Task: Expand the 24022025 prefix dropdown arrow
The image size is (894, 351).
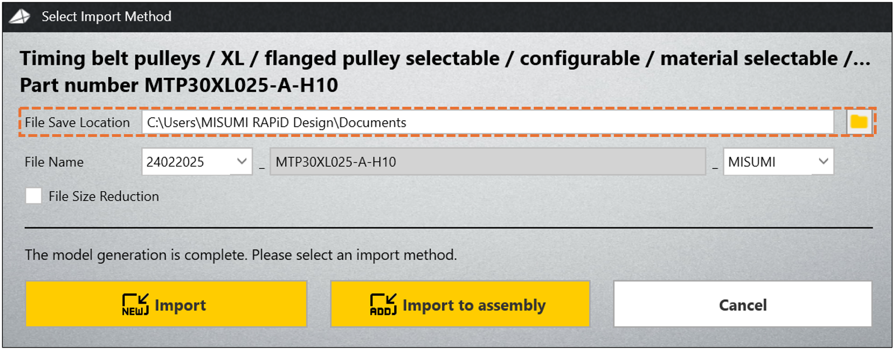Action: (242, 162)
